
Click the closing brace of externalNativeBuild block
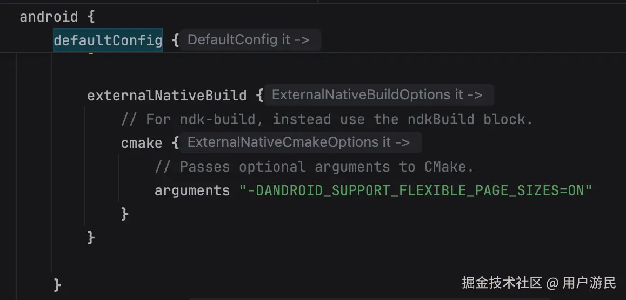pos(91,237)
